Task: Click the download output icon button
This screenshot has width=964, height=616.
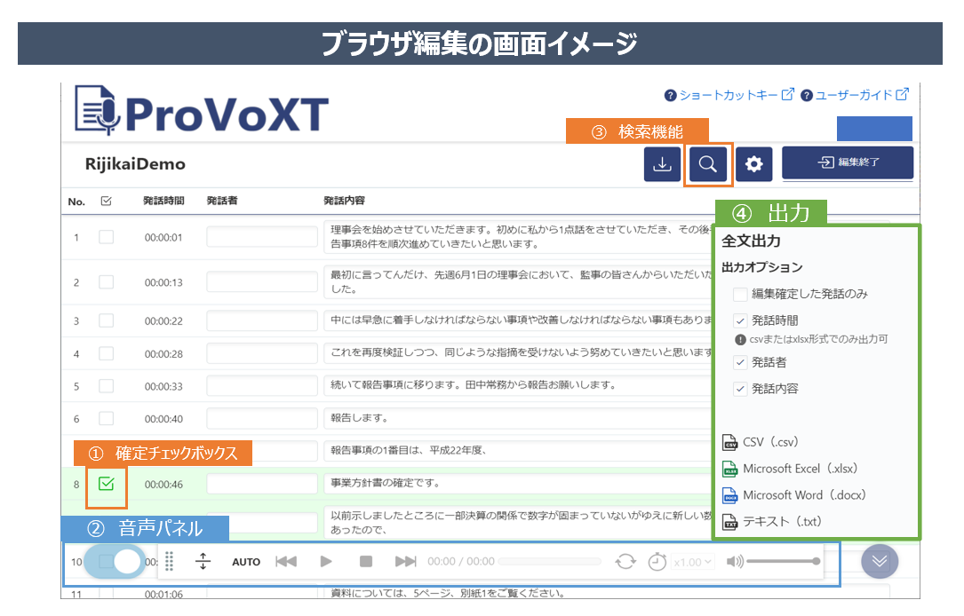Action: [x=662, y=164]
